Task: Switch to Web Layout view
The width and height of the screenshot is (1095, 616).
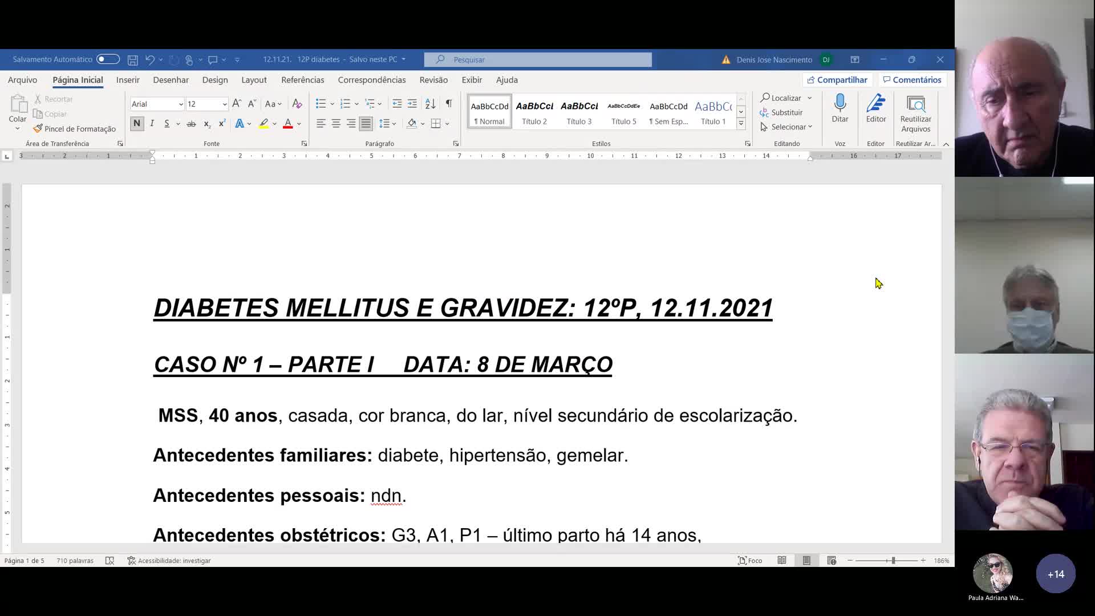Action: click(832, 561)
